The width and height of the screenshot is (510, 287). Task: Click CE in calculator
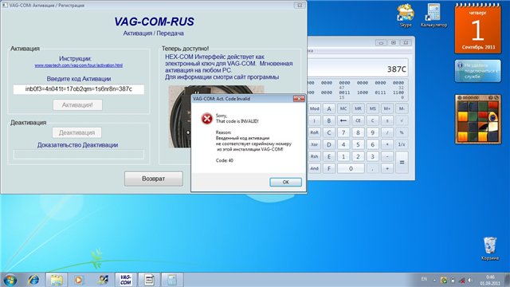[358, 120]
